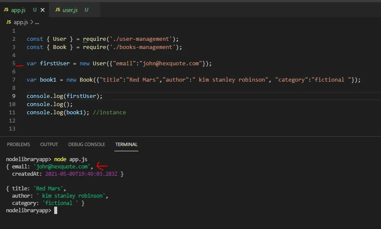Click the untracked U badge on user.js tab

pyautogui.click(x=86, y=10)
